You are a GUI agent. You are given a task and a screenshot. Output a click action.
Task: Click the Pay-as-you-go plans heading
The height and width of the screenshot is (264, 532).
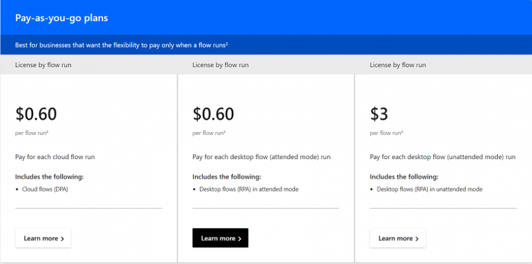click(61, 17)
